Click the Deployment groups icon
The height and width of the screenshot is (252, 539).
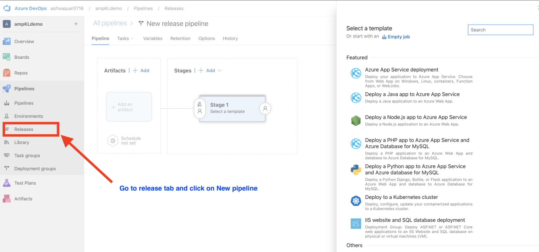pos(7,168)
